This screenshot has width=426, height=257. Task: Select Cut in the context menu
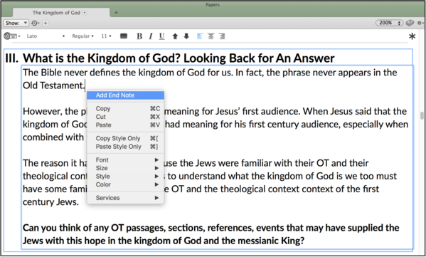(x=125, y=117)
